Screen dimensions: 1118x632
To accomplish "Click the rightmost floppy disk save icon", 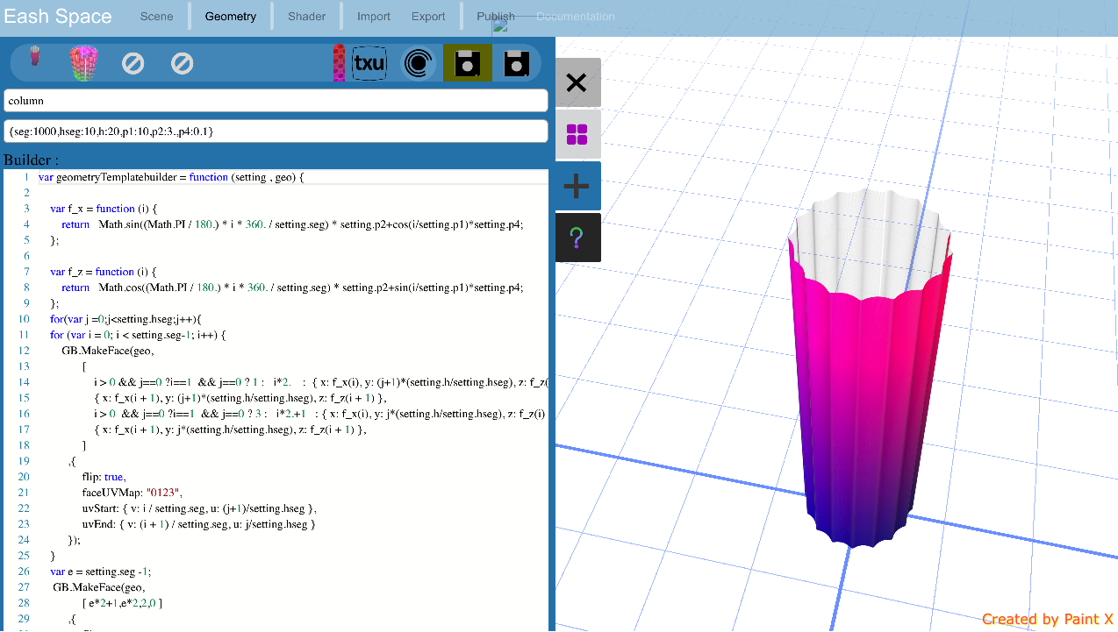I will (x=517, y=63).
